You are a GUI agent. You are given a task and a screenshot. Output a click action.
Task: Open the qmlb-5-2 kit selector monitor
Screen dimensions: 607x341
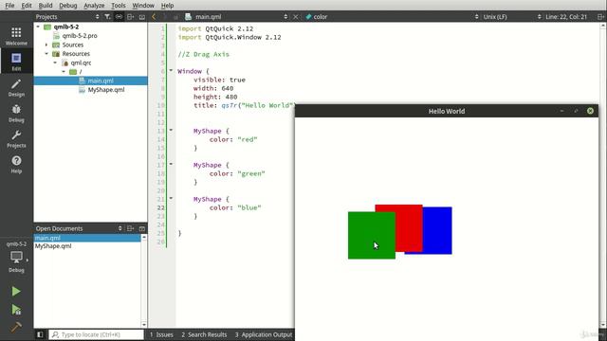coord(16,258)
